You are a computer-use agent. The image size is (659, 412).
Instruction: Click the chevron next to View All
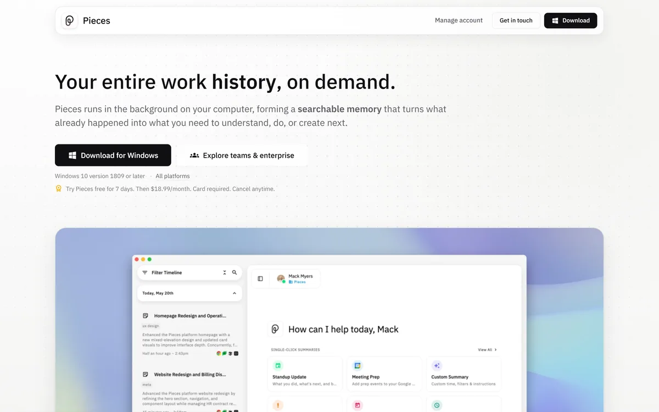click(x=496, y=349)
